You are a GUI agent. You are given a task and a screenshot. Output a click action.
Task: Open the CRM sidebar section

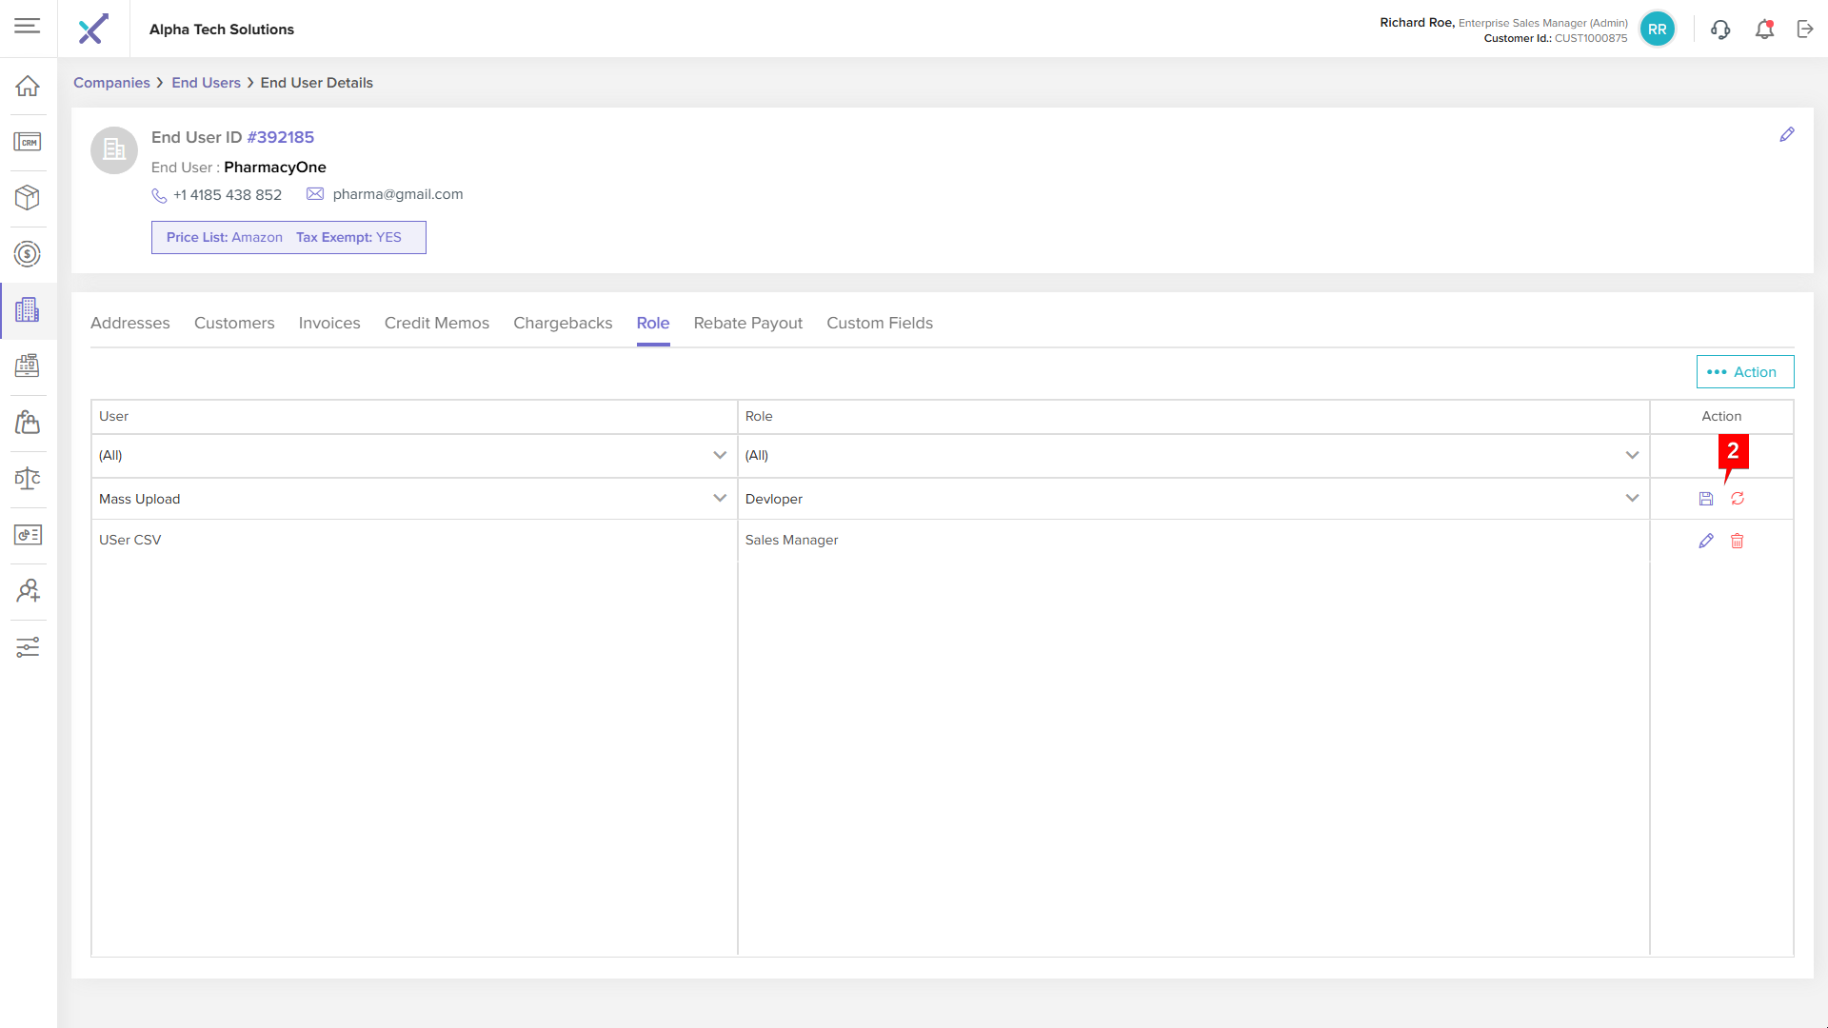click(x=28, y=143)
